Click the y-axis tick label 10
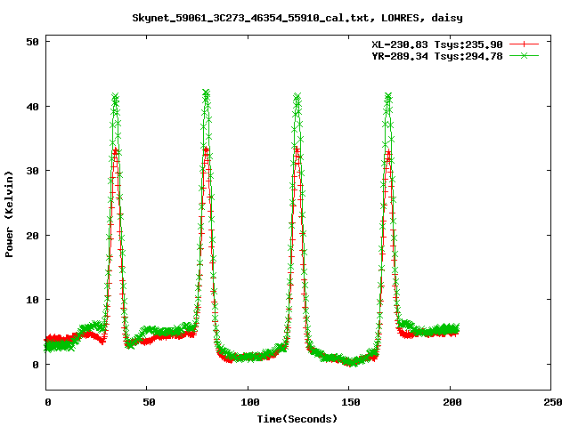The image size is (570, 427). (32, 300)
